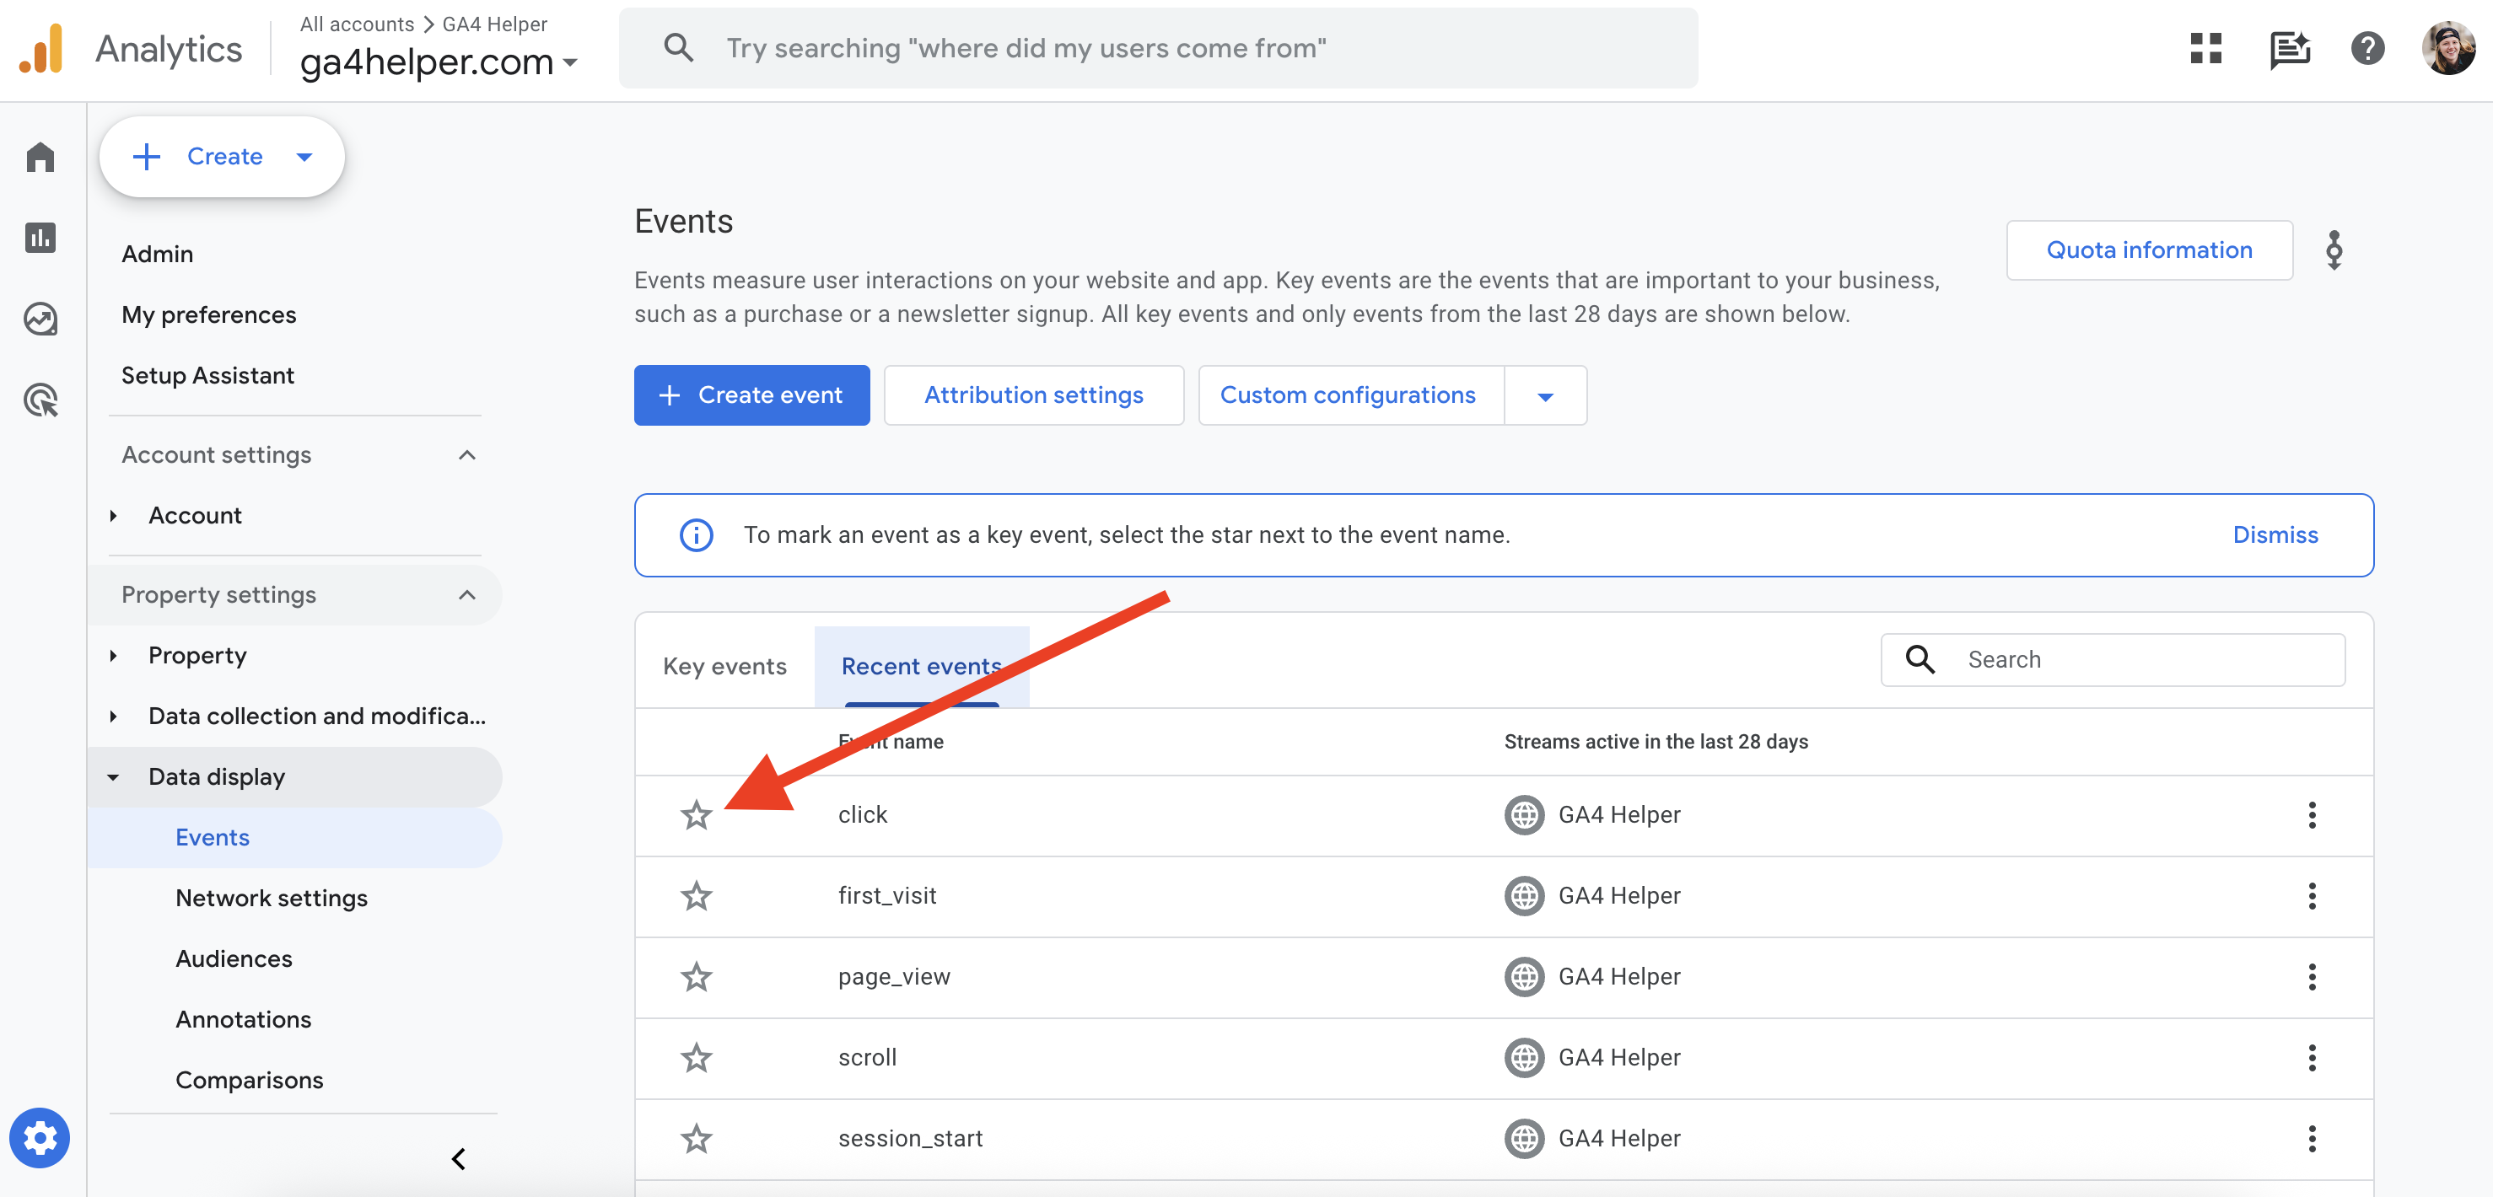
Task: Open the Home icon in left rail
Action: coord(40,157)
